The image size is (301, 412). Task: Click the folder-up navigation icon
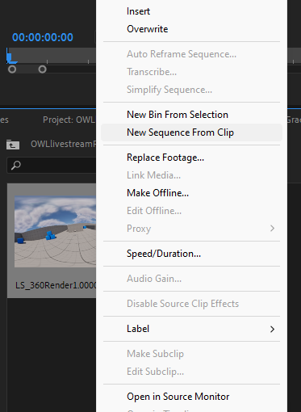(13, 145)
